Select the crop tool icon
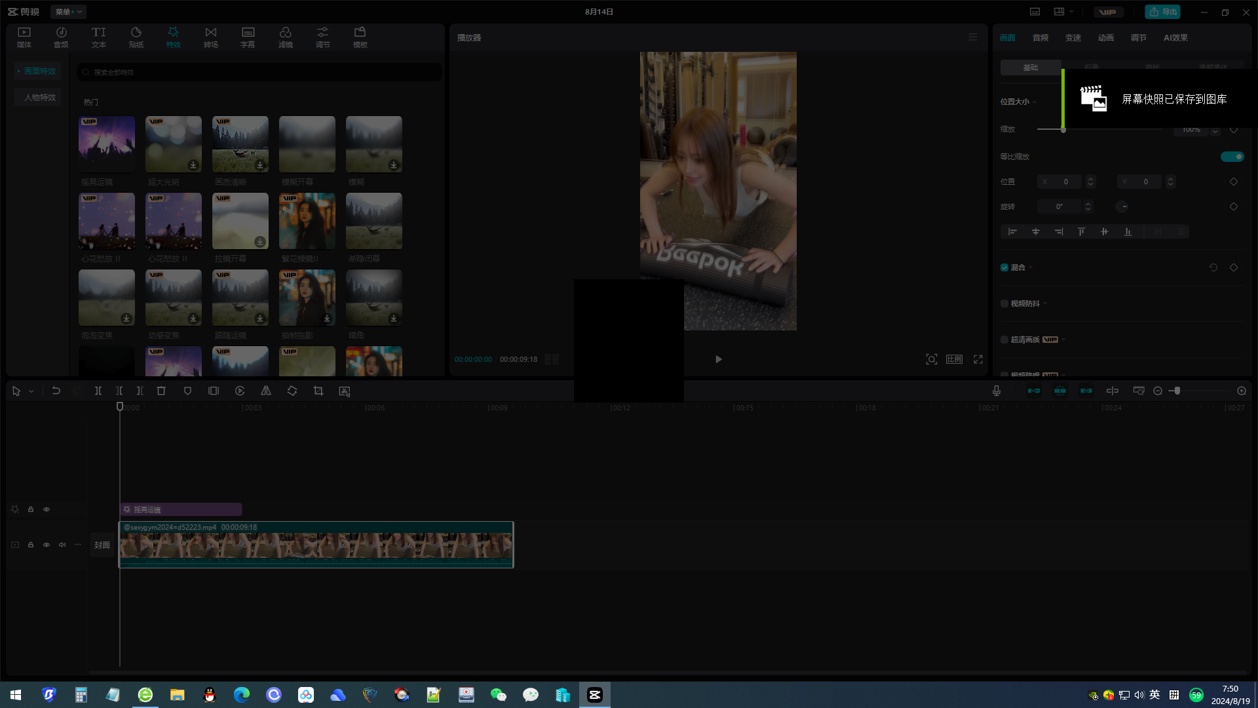The image size is (1258, 708). [319, 391]
